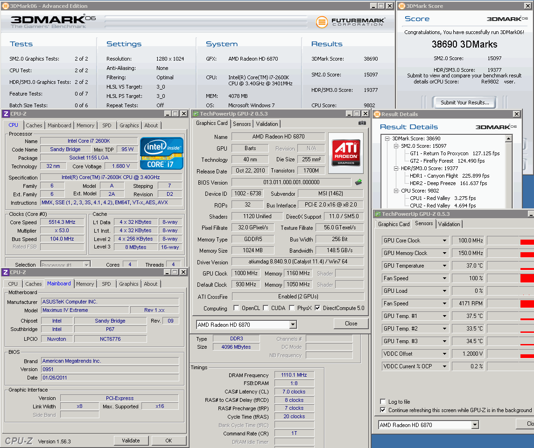Viewport: 534px width, 448px height.
Task: Collapse the CPU Score tree node
Action: pos(396,191)
